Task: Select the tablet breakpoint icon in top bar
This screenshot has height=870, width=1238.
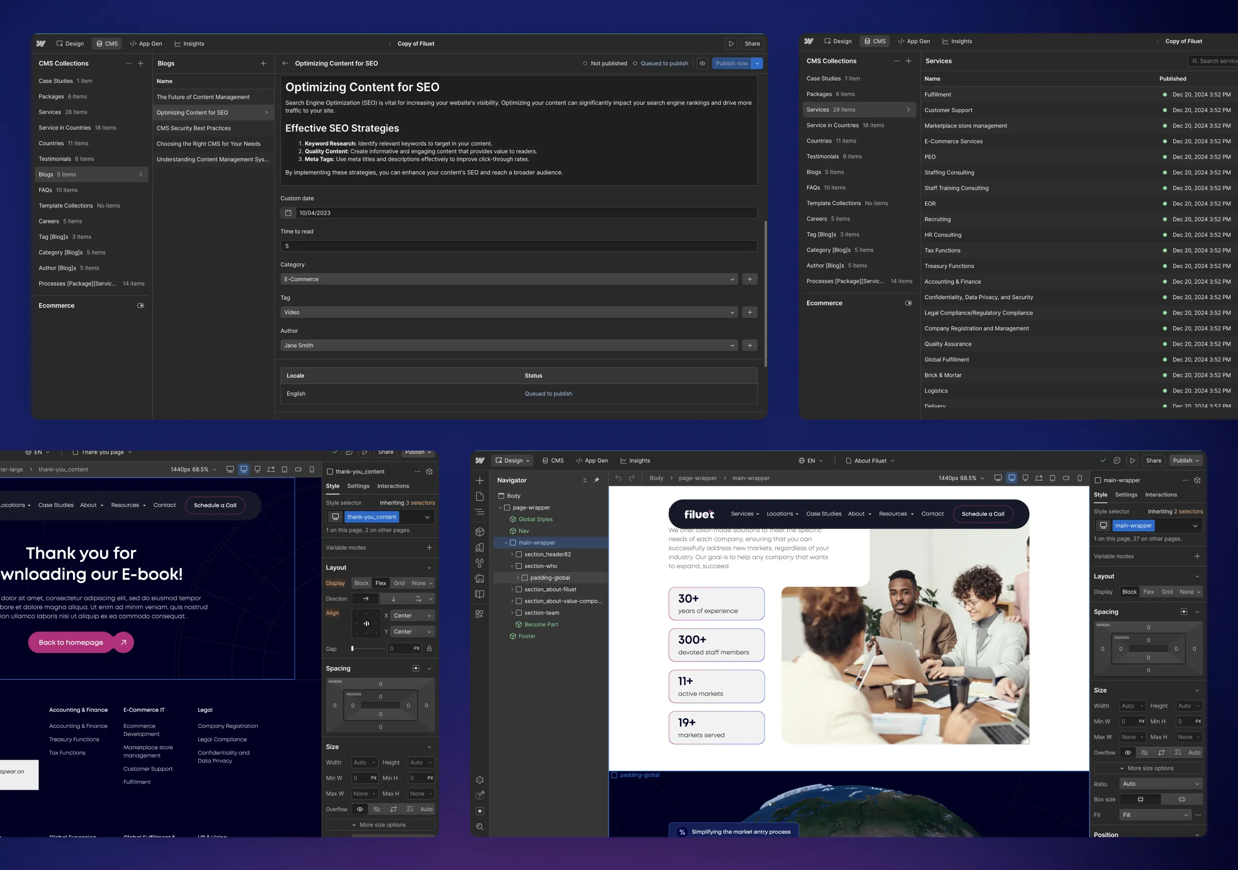Action: pos(1052,478)
